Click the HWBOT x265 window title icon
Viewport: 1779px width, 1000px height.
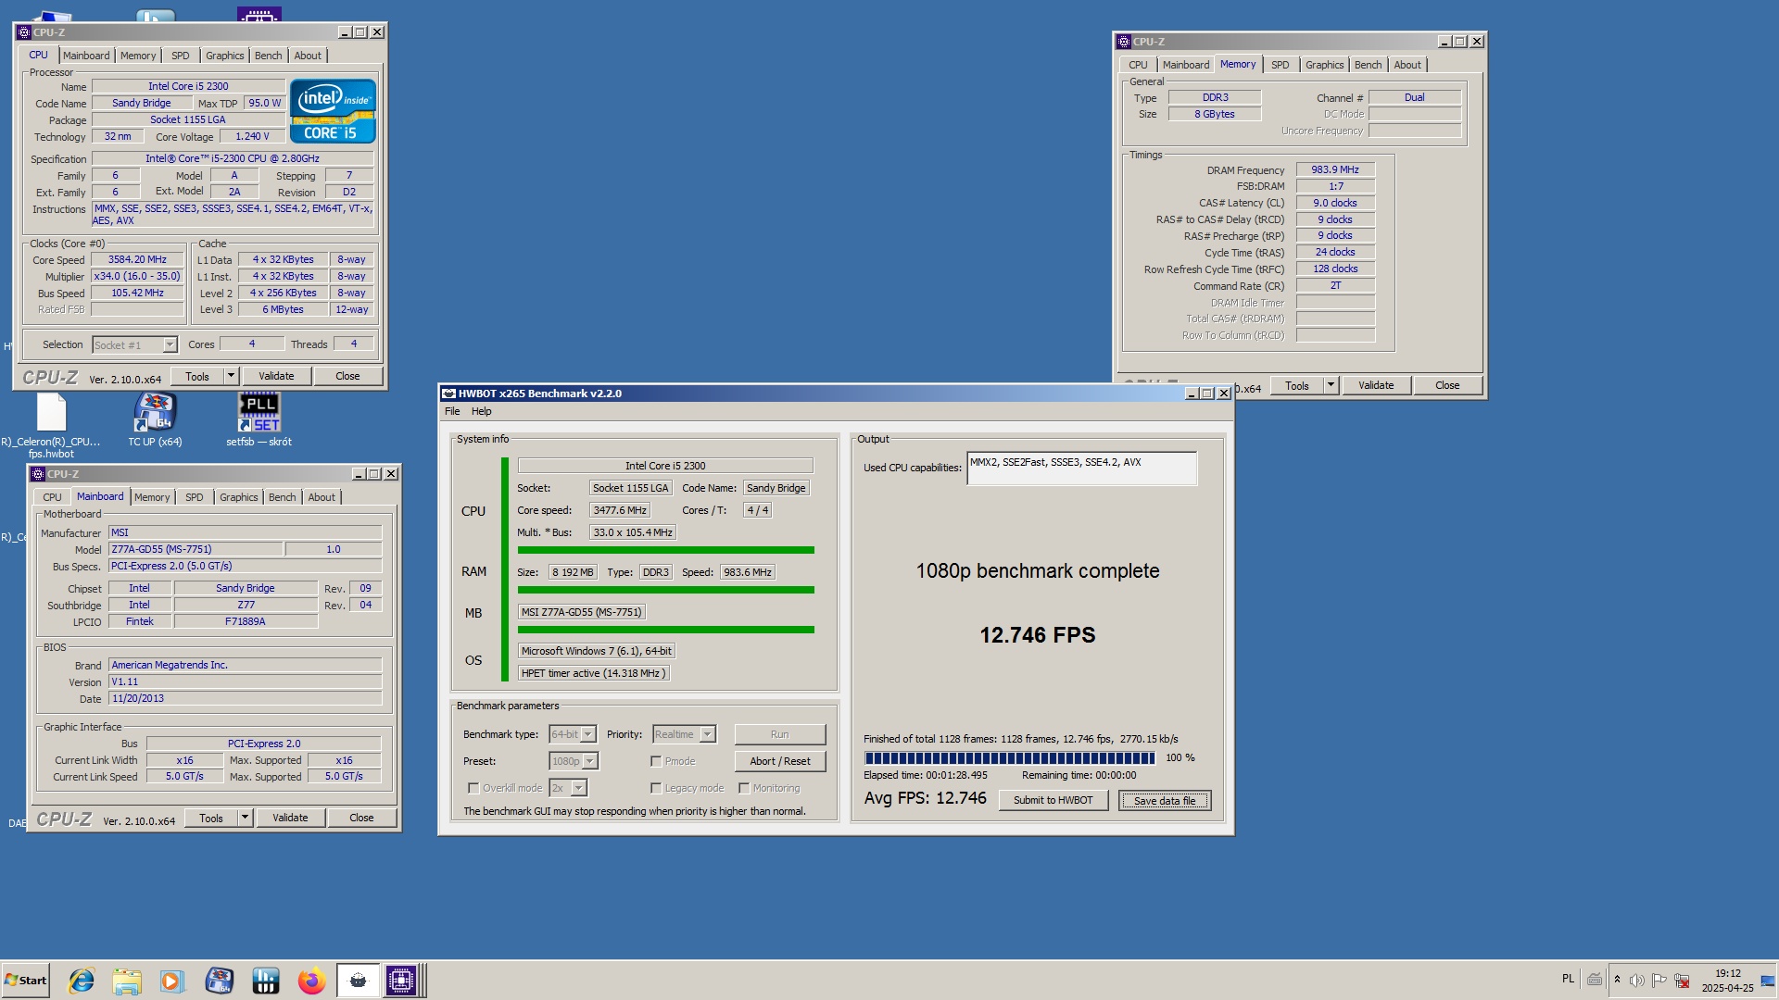pyautogui.click(x=449, y=394)
